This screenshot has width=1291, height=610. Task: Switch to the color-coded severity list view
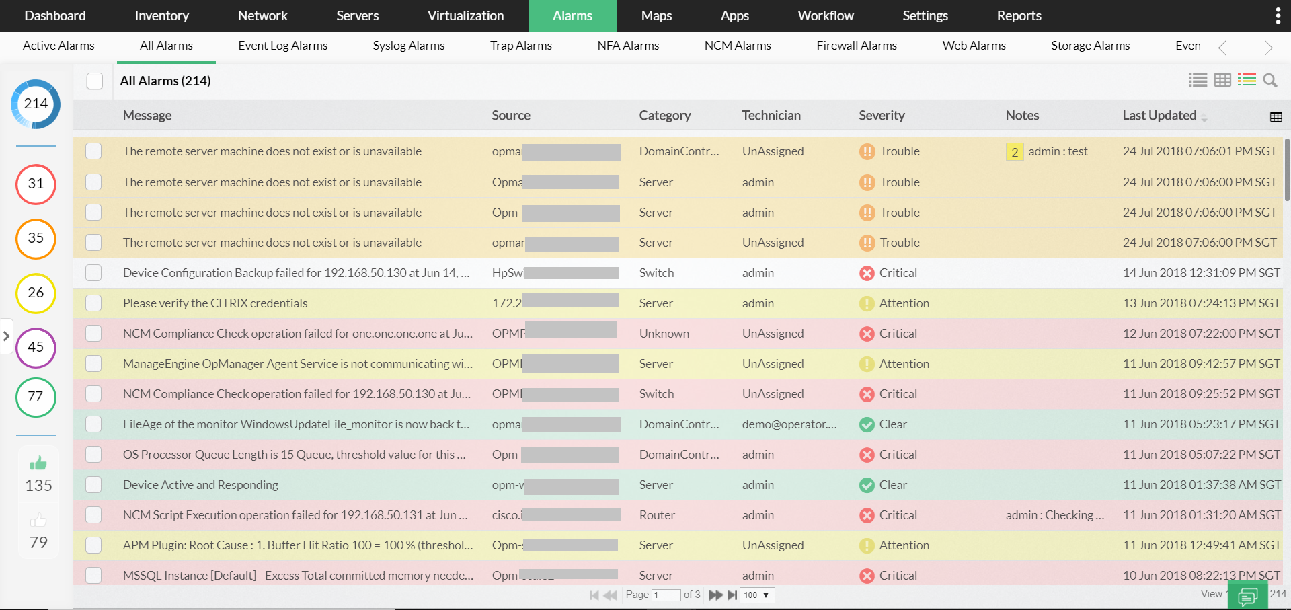(x=1247, y=80)
